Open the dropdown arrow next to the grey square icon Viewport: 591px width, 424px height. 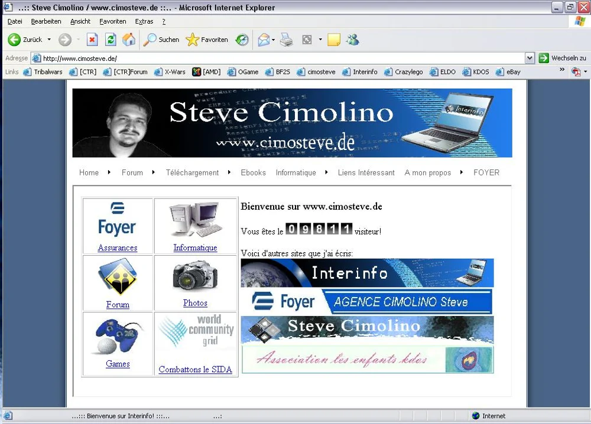[x=320, y=40]
